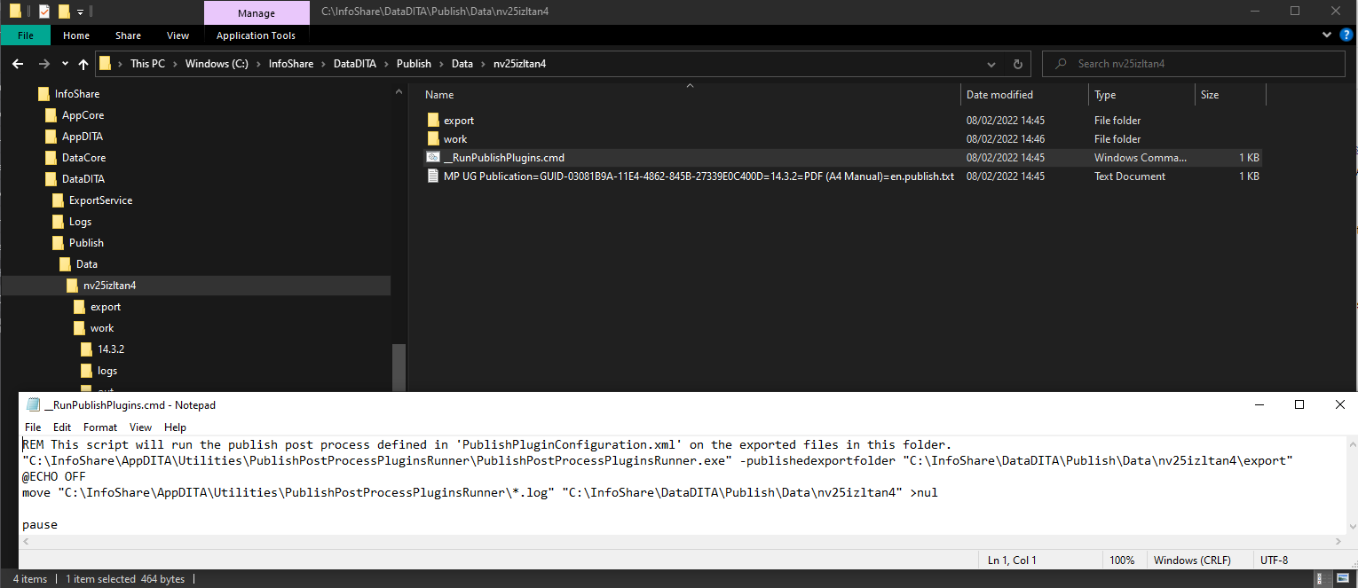
Task: Switch to the View ribbon tab
Action: click(x=178, y=35)
